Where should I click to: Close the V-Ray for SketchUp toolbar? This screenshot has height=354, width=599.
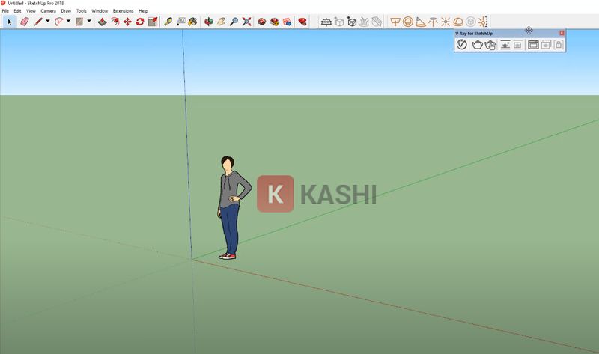click(x=562, y=33)
